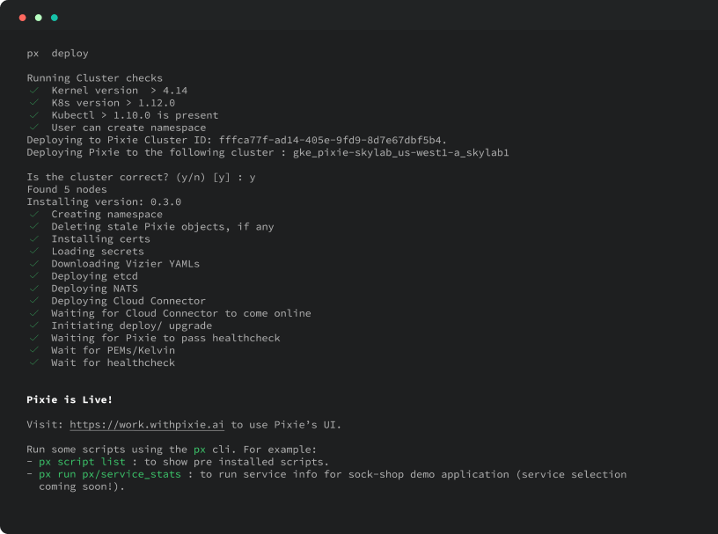Image resolution: width=718 pixels, height=534 pixels.
Task: Click the 'px deploy' command line
Action: tap(57, 54)
